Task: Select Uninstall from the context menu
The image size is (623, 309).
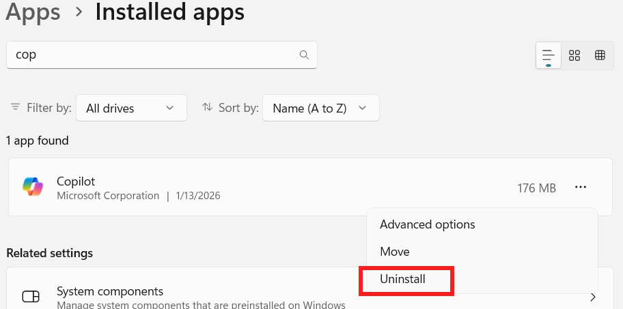Action: pyautogui.click(x=403, y=280)
